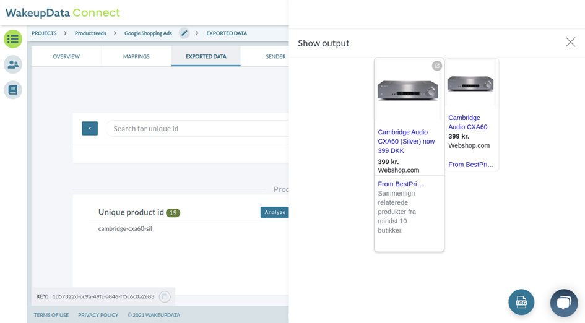Click EXPORTED DATA breadcrumb
This screenshot has height=323, width=585.
227,33
